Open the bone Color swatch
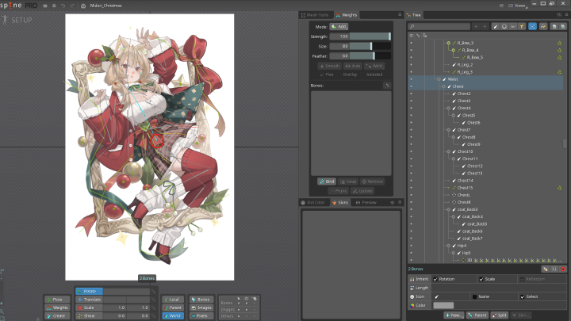571x321 pixels. tap(443, 305)
